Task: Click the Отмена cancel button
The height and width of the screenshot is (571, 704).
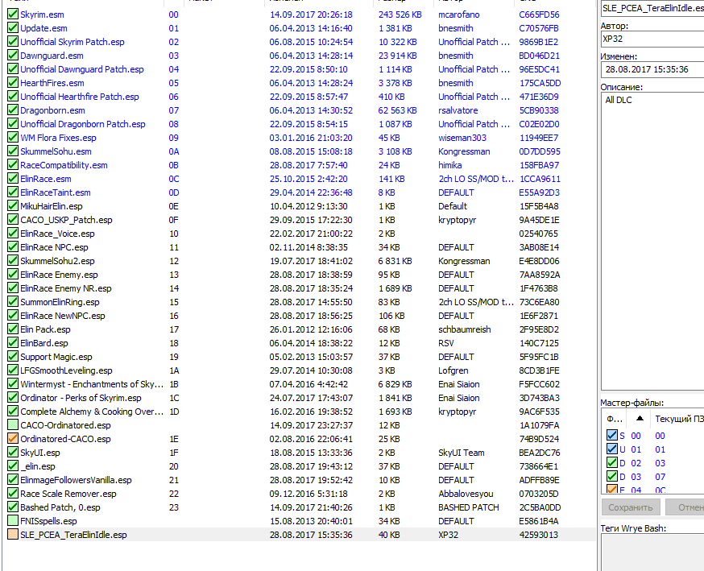Action: coord(685,507)
